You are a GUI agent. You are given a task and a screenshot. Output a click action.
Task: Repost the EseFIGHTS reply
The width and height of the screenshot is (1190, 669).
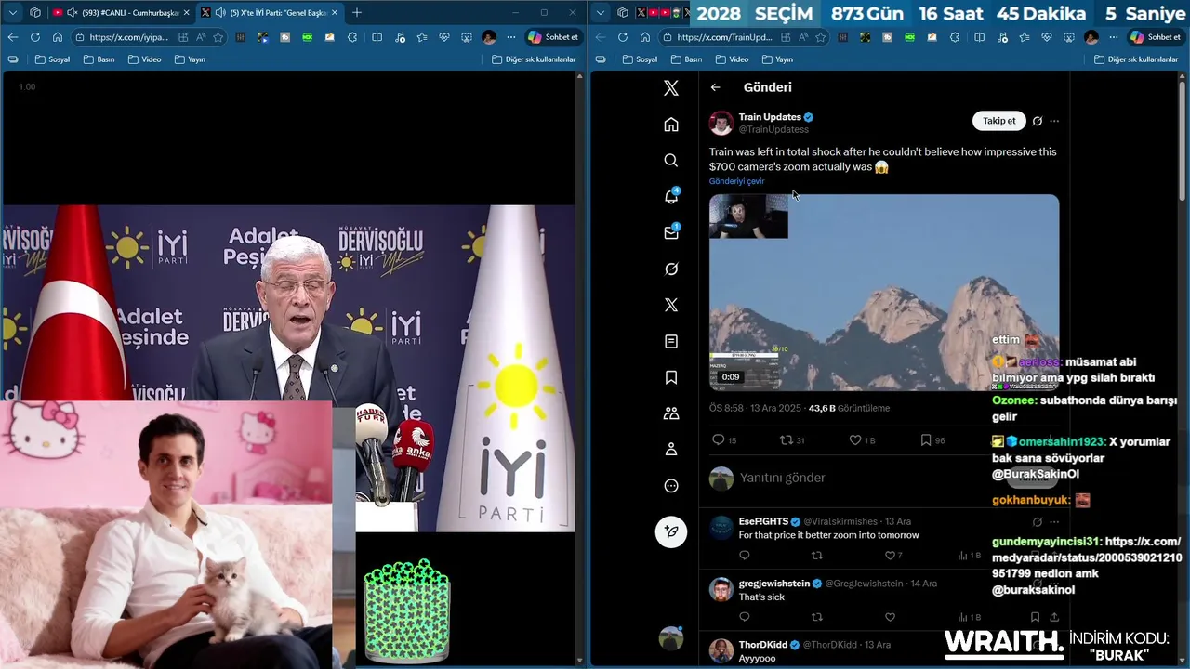point(817,556)
